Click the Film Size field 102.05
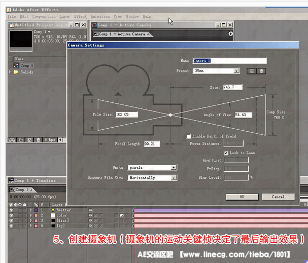The height and width of the screenshot is (263, 308). [127, 115]
